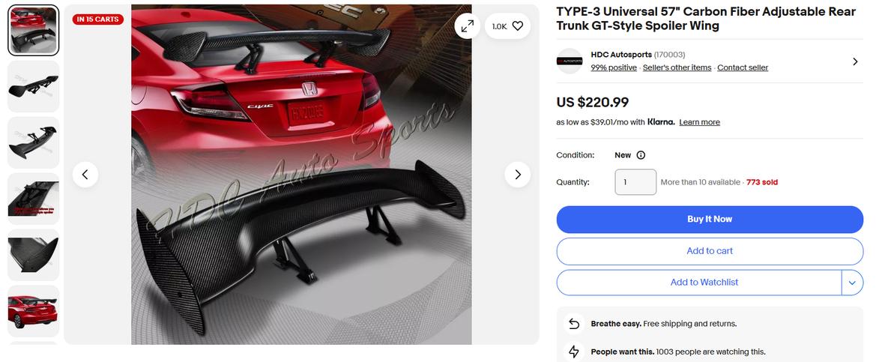Expand the product image to fullscreen
This screenshot has height=362, width=876.
point(467,25)
